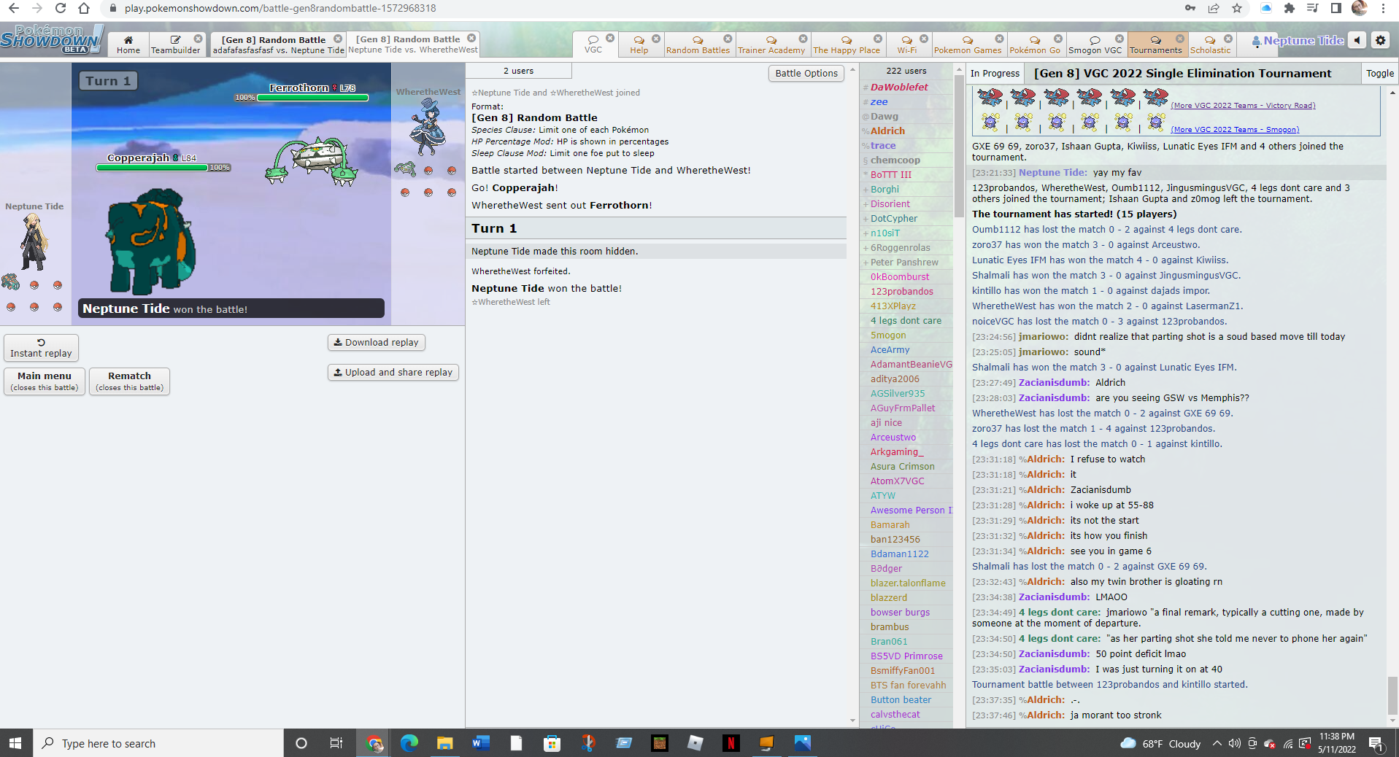1399x757 pixels.
Task: Click Zacianisdumb's name in LMAOO message
Action: pyautogui.click(x=1054, y=597)
